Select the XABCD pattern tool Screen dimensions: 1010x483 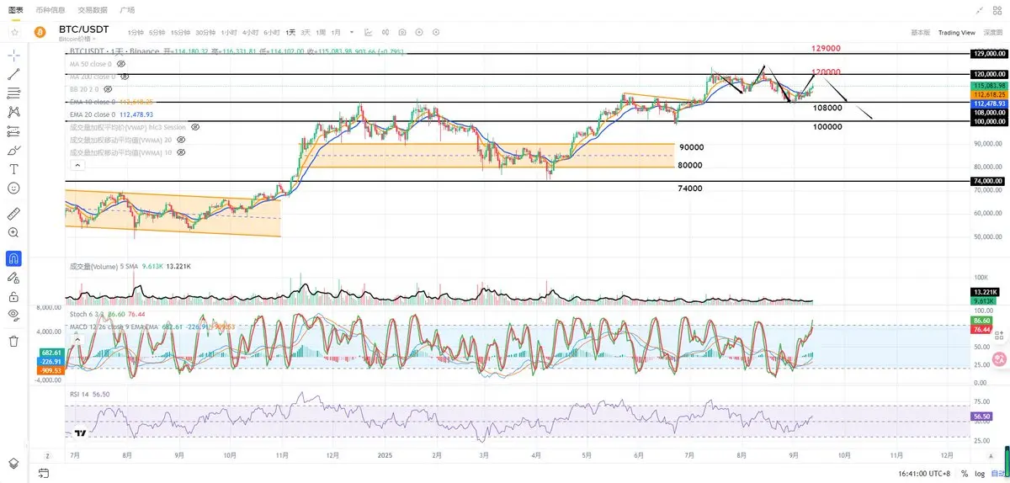13,112
